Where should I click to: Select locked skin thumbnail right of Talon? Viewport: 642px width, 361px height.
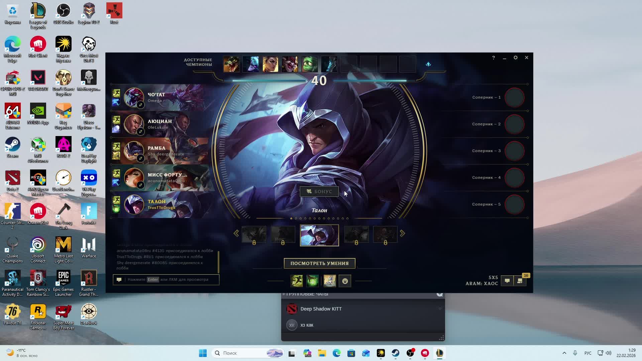[x=356, y=234]
